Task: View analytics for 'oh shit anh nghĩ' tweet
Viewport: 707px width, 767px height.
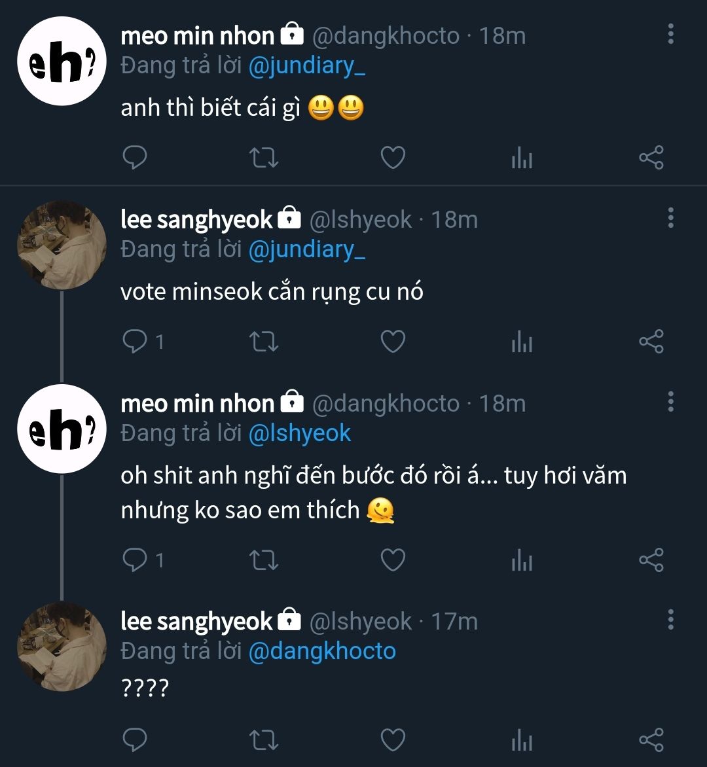Action: [x=522, y=560]
